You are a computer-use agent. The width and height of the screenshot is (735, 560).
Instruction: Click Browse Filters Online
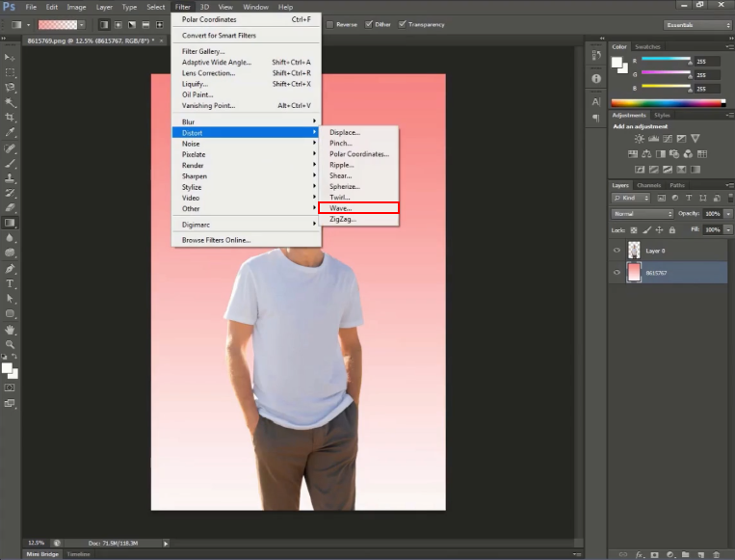(x=246, y=240)
